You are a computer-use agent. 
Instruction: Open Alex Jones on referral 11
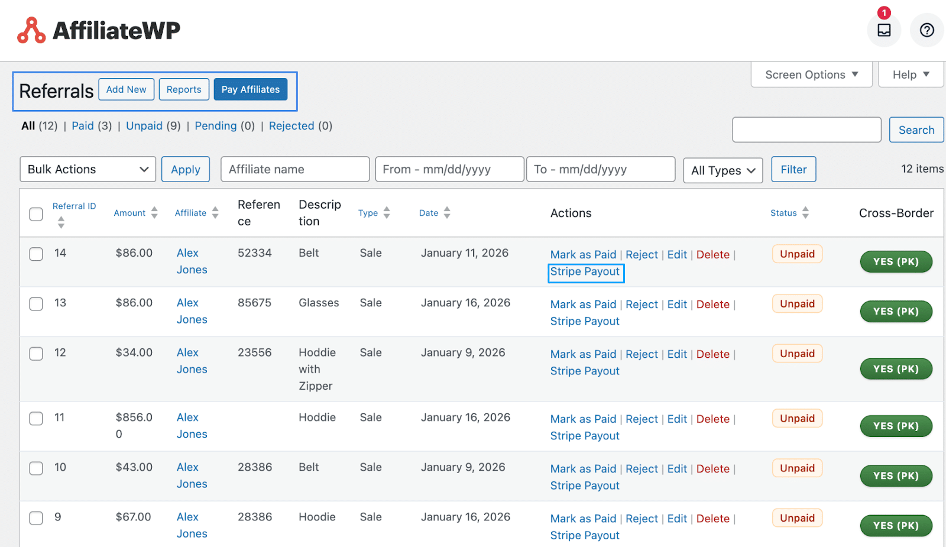(192, 426)
